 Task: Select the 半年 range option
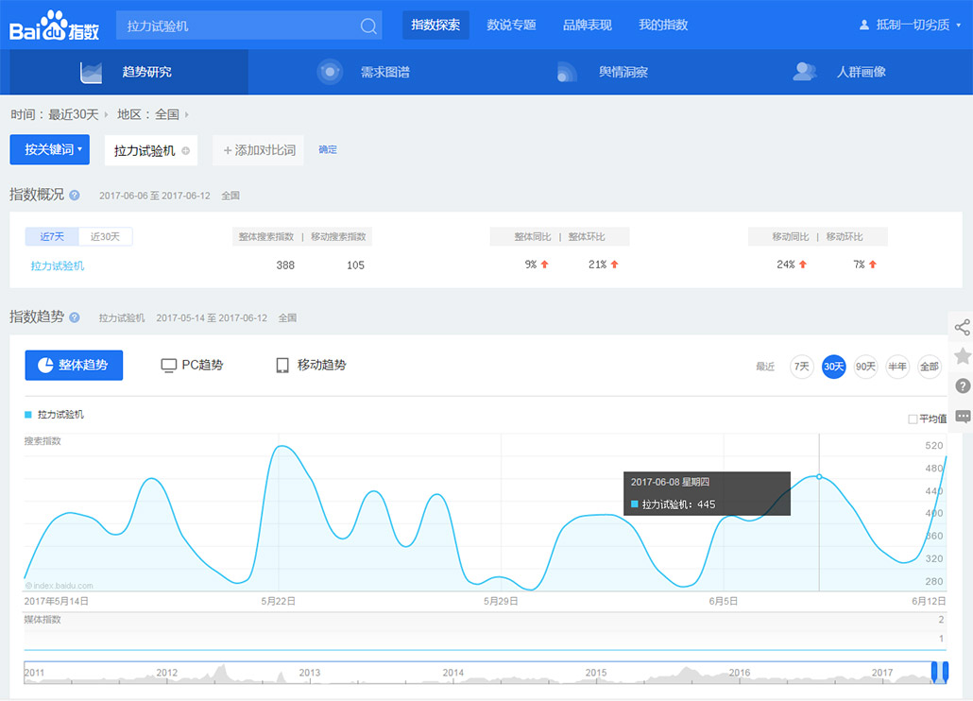click(897, 367)
